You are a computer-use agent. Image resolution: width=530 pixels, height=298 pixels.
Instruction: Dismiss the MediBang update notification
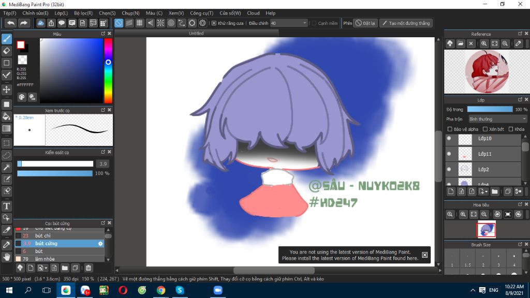(424, 255)
